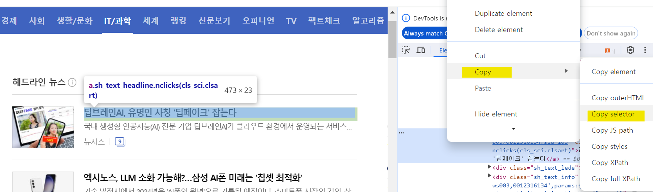Screen dimensions: 653x192
Task: Click the page scrollbar up arrow
Action: [x=392, y=12]
